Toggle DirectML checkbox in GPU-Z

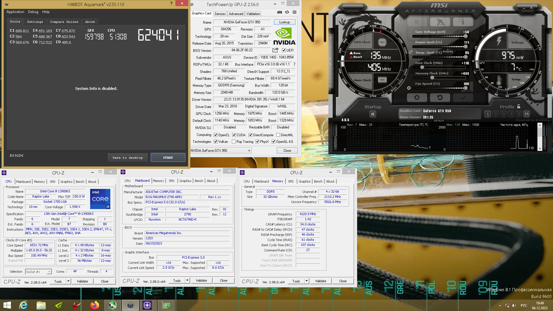278,135
